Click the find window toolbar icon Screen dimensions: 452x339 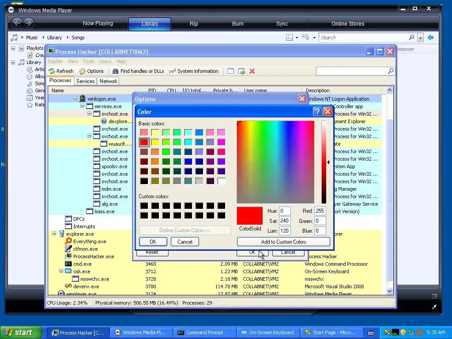pyautogui.click(x=230, y=71)
